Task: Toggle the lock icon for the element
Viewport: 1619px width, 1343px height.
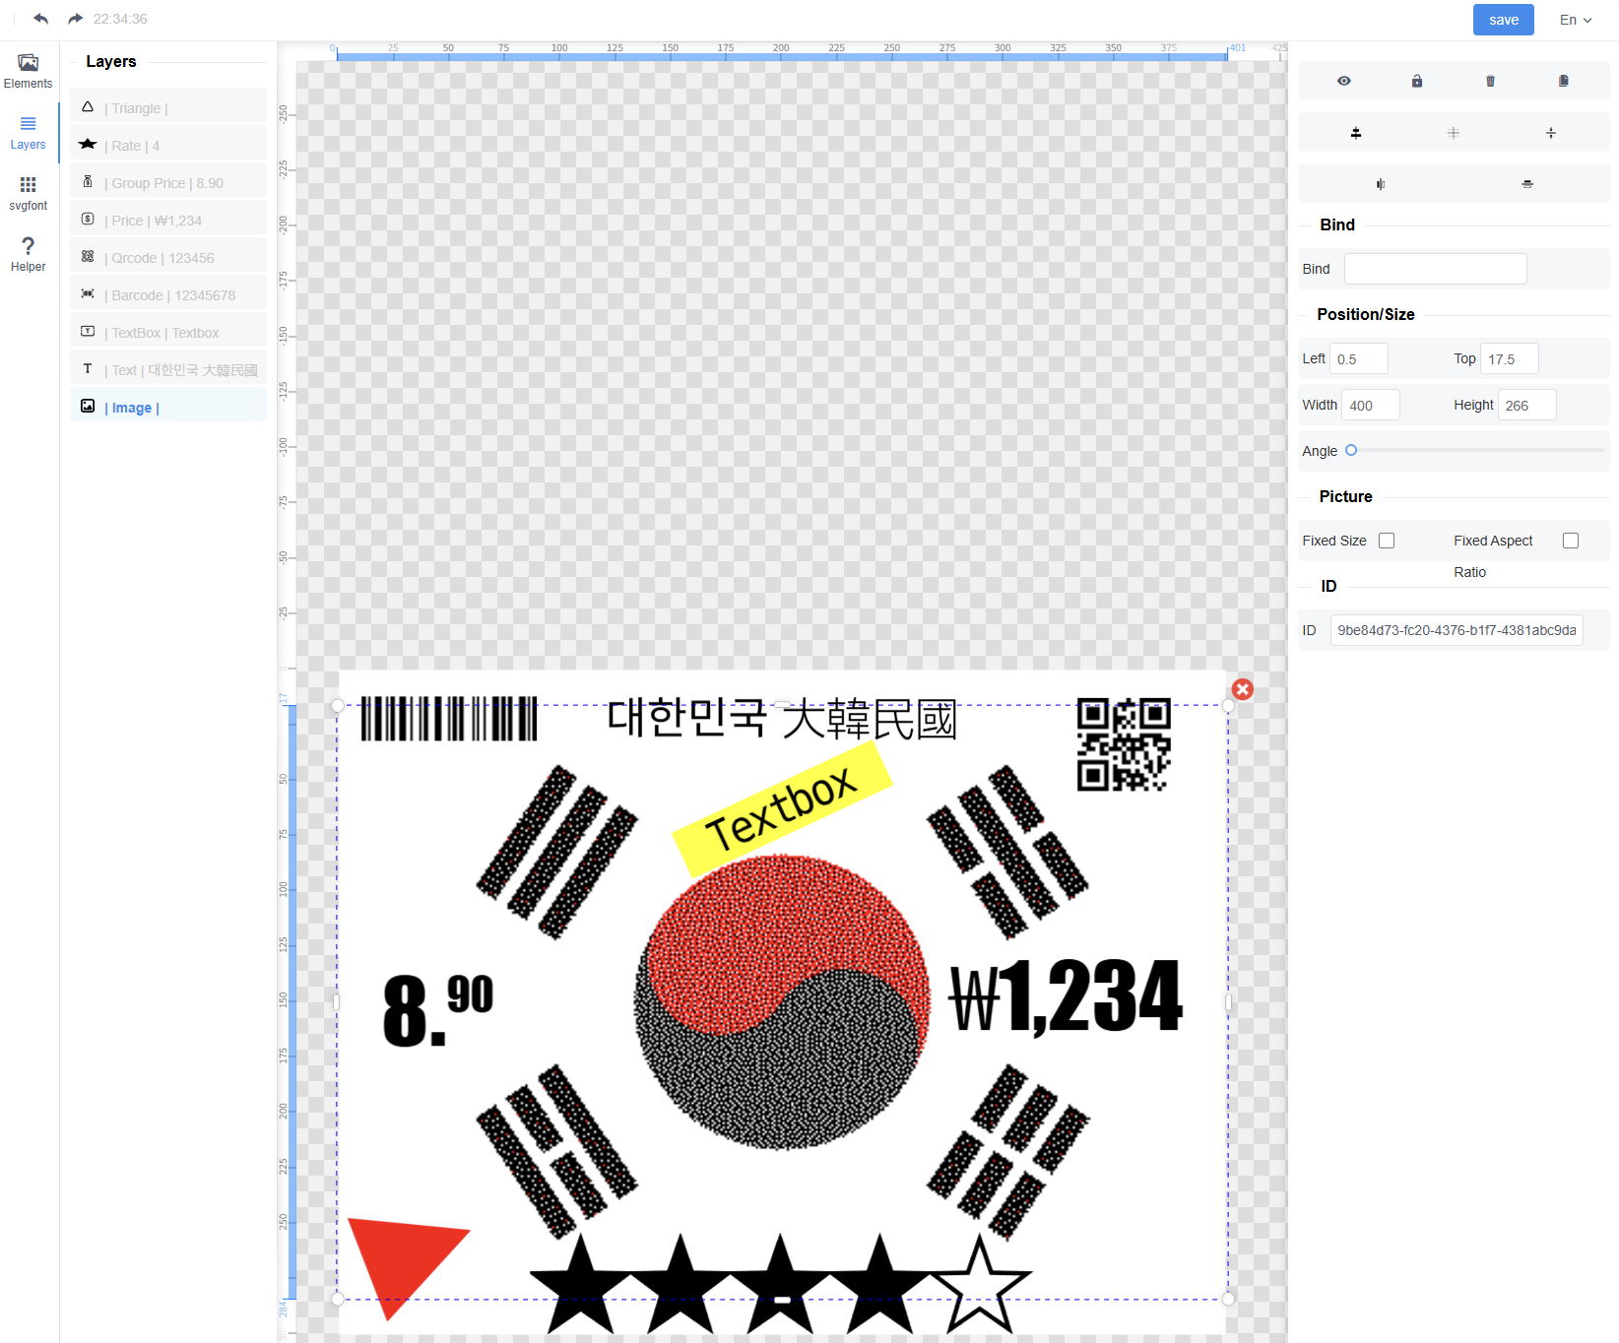Action: pyautogui.click(x=1416, y=81)
